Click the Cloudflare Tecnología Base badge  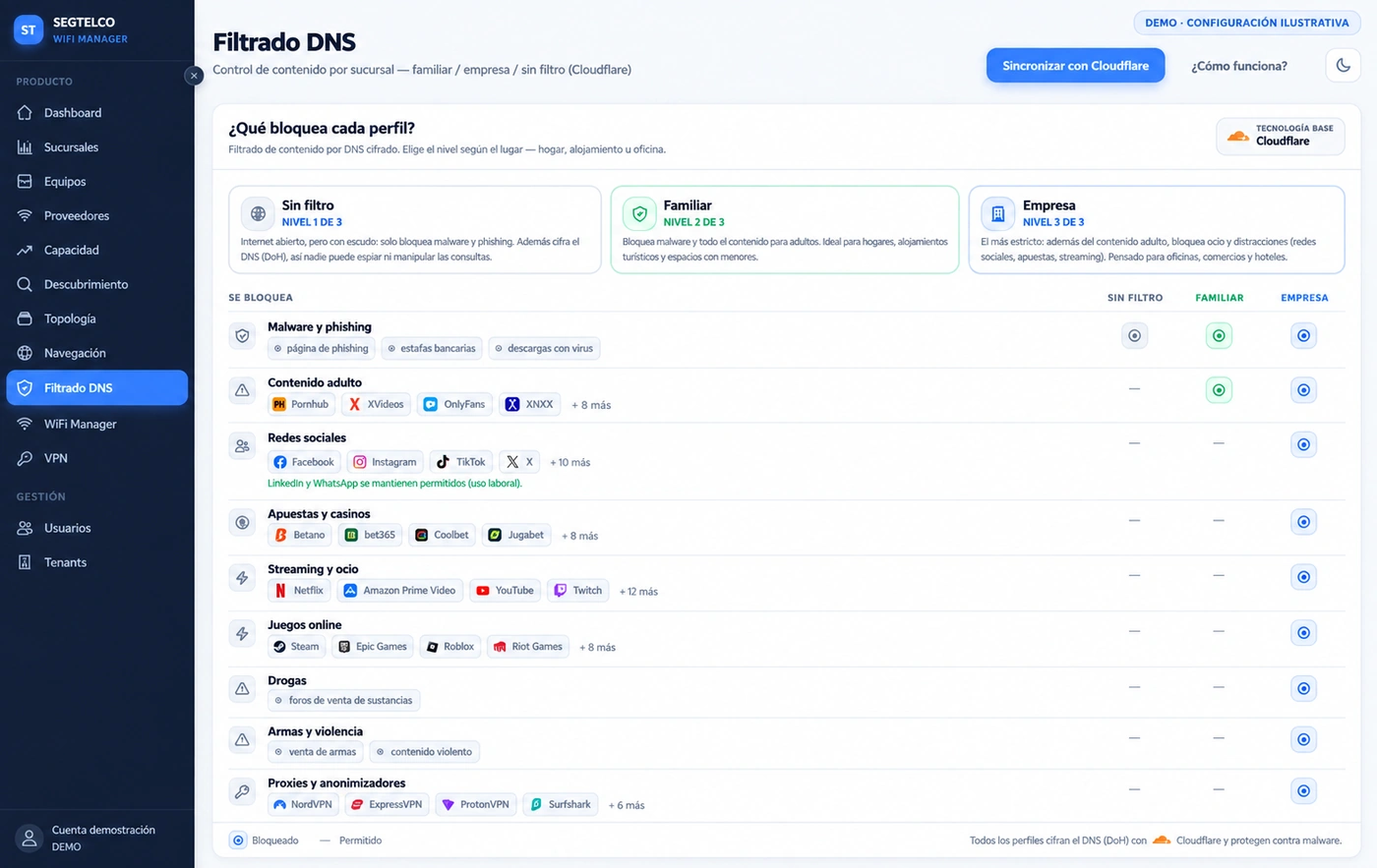click(x=1281, y=136)
